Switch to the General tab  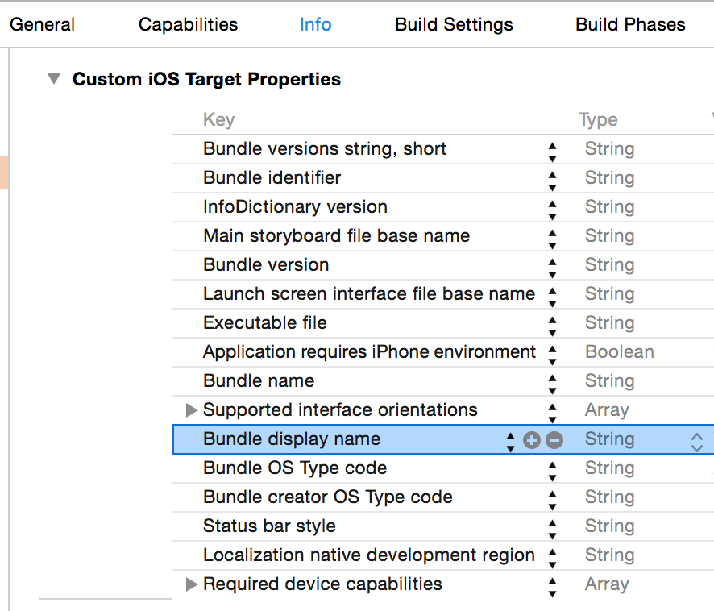[42, 24]
